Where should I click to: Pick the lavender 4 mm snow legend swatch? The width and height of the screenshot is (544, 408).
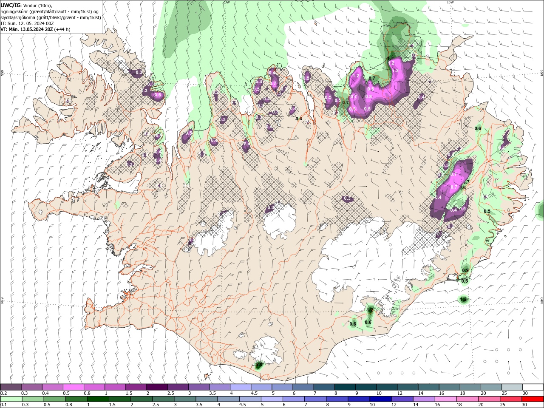pos(240,387)
